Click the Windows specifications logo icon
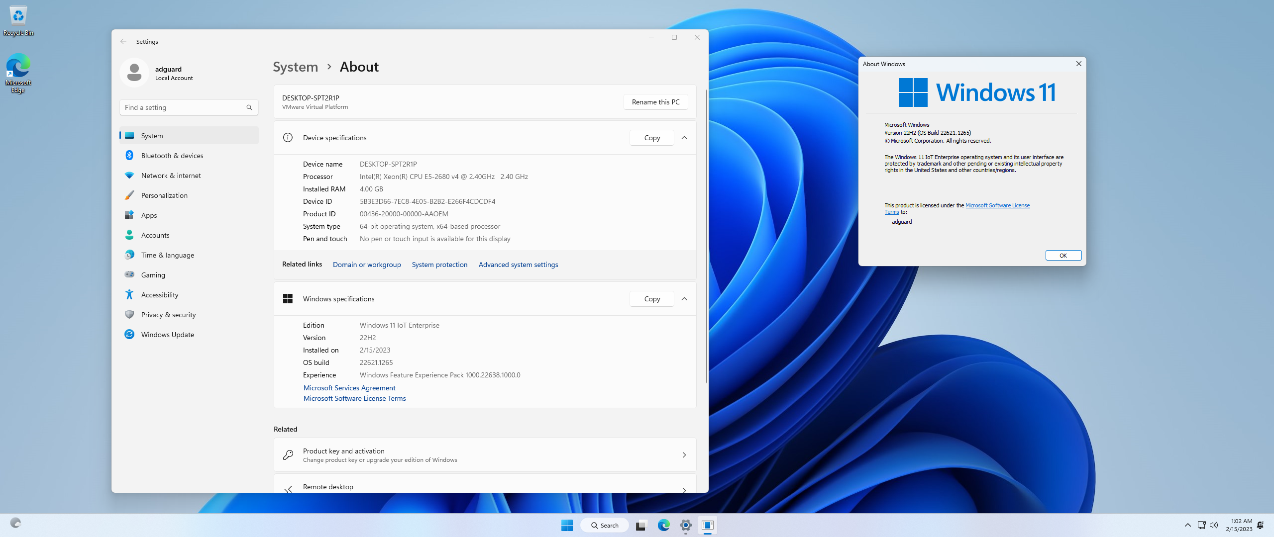 click(288, 298)
